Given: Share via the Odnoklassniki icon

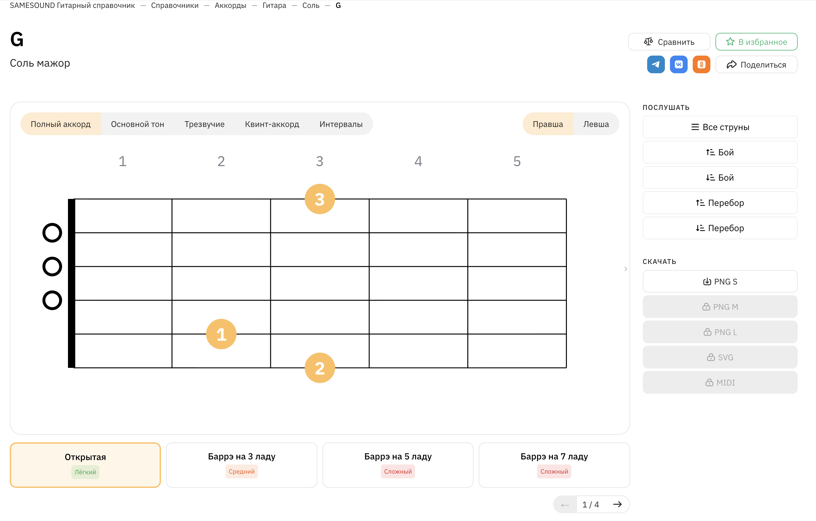Looking at the screenshot, I should click(701, 64).
